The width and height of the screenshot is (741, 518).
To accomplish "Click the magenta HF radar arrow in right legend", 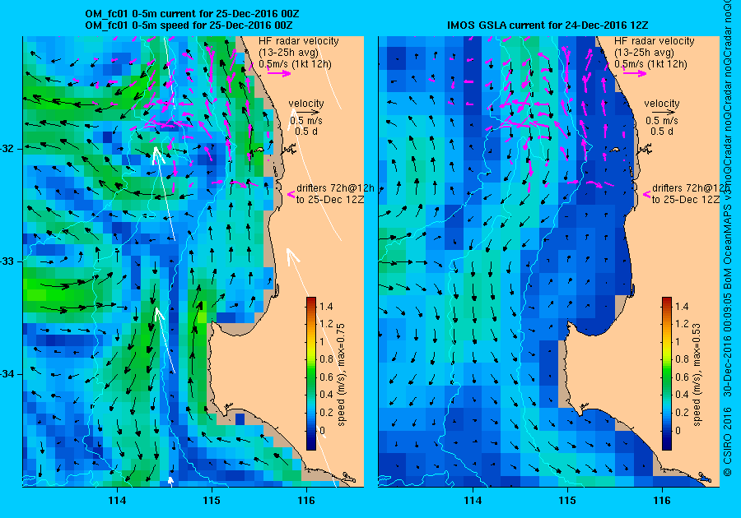I will pyautogui.click(x=635, y=73).
